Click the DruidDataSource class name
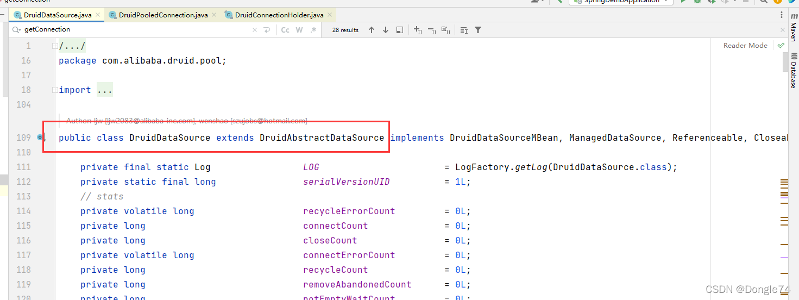This screenshot has width=799, height=300. coord(169,138)
